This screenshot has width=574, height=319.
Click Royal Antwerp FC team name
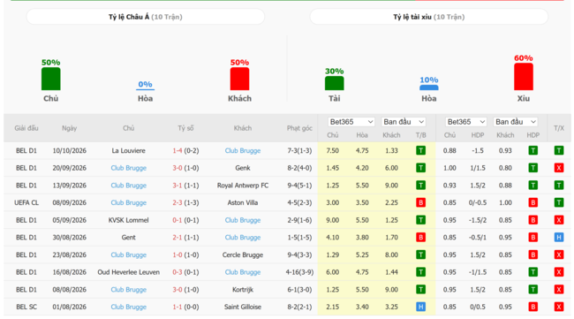click(x=243, y=186)
